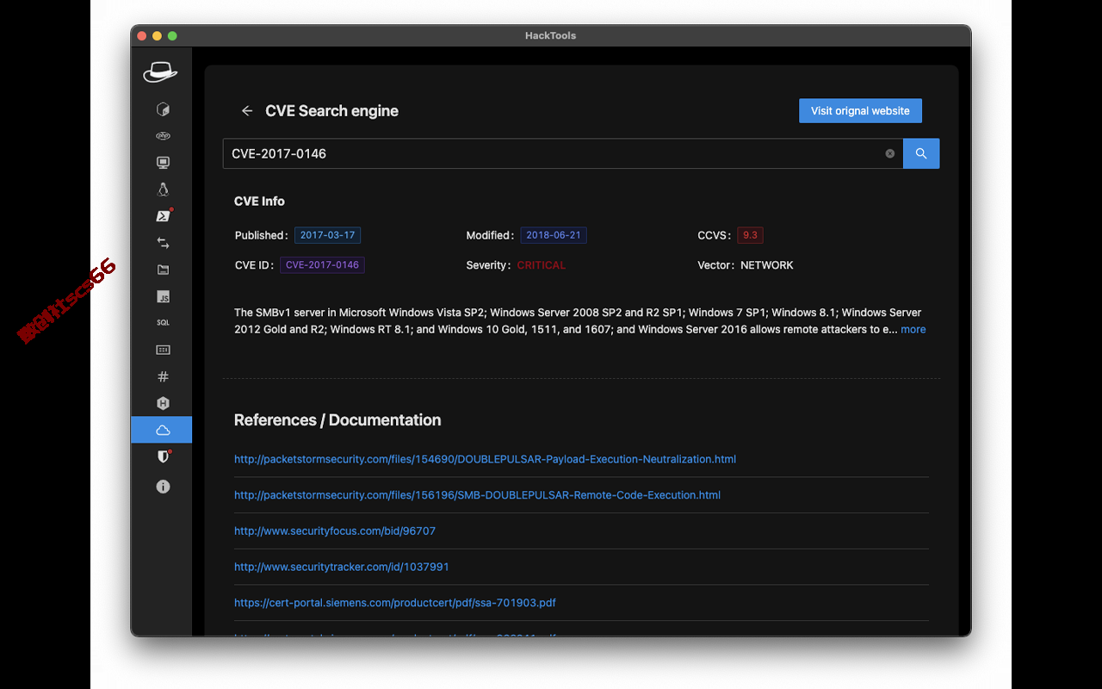Go back with the left arrow
Screen dimensions: 1102x689
[x=247, y=111]
